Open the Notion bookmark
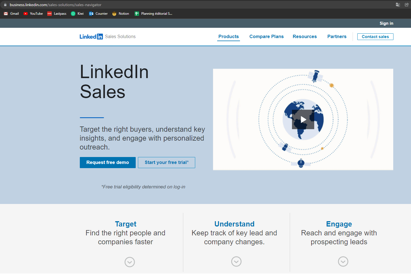Image resolution: width=411 pixels, height=274 pixels. 120,13
